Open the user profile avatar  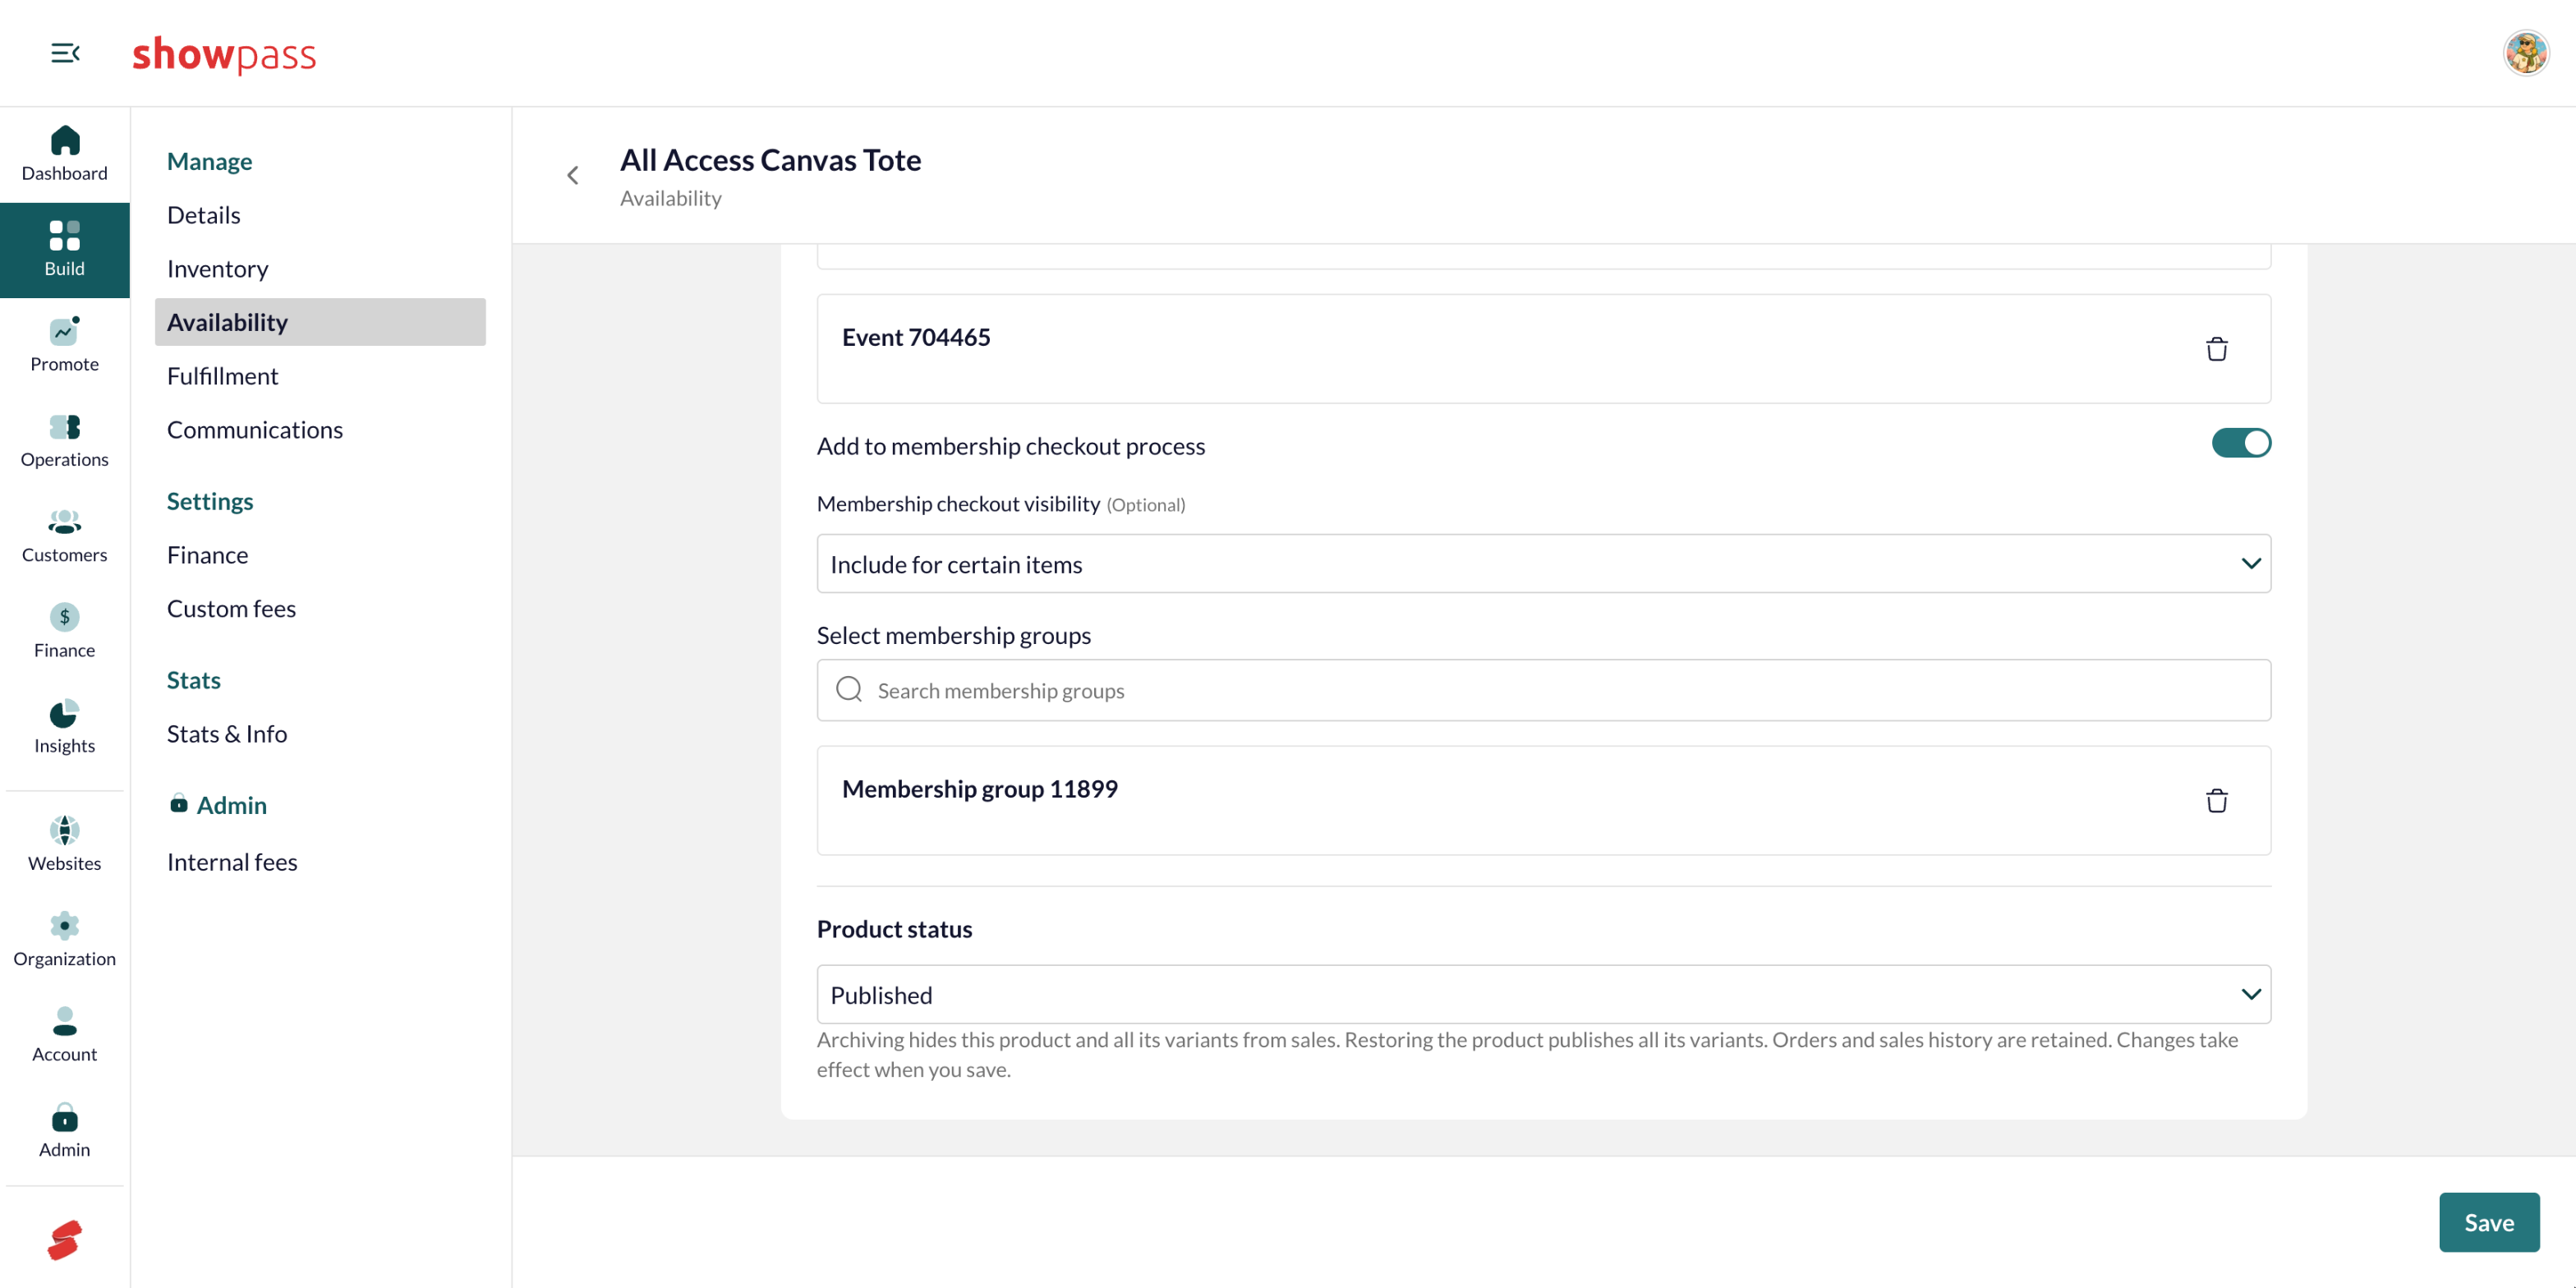[x=2525, y=53]
